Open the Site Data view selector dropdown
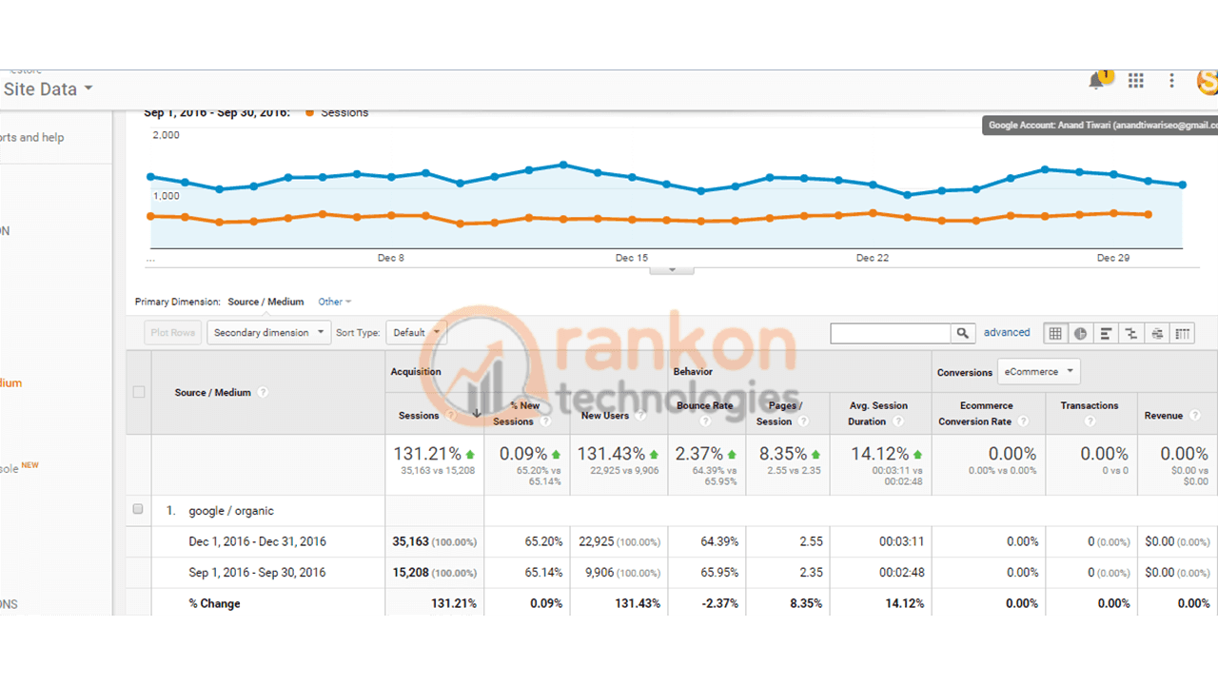 pos(49,89)
